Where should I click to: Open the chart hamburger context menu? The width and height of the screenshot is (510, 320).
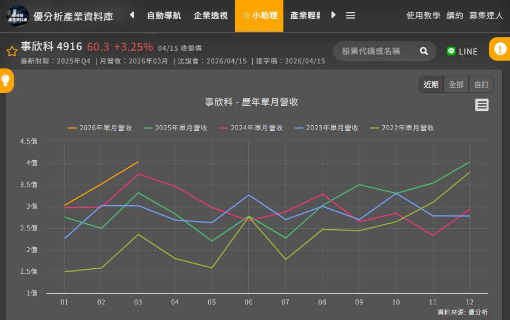[x=482, y=105]
